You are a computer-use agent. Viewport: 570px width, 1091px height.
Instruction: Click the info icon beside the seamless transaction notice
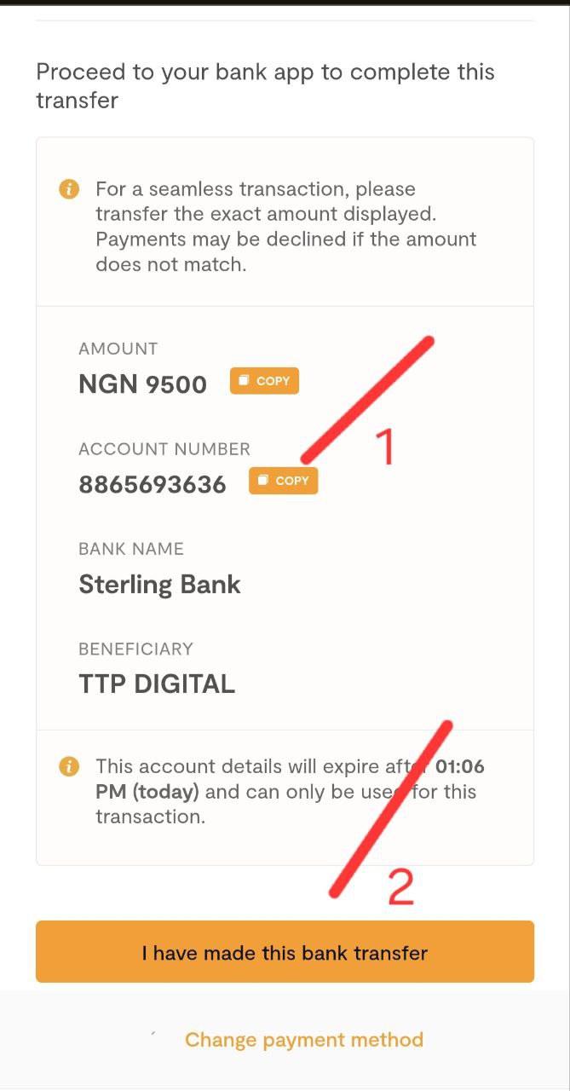(x=69, y=189)
